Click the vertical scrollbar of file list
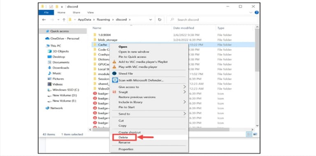The height and width of the screenshot is (156, 316). [x=257, y=50]
